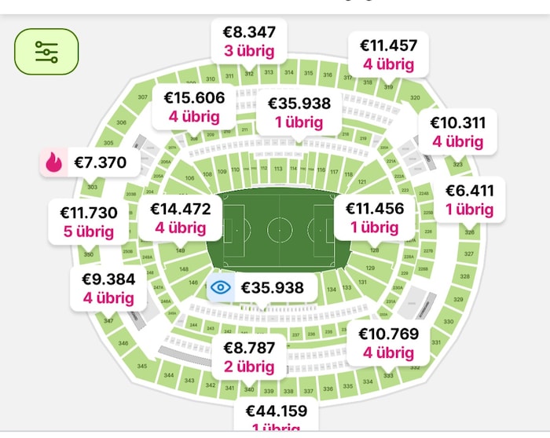Click the eye icon beside €35.938
The height and width of the screenshot is (438, 550).
tap(222, 287)
